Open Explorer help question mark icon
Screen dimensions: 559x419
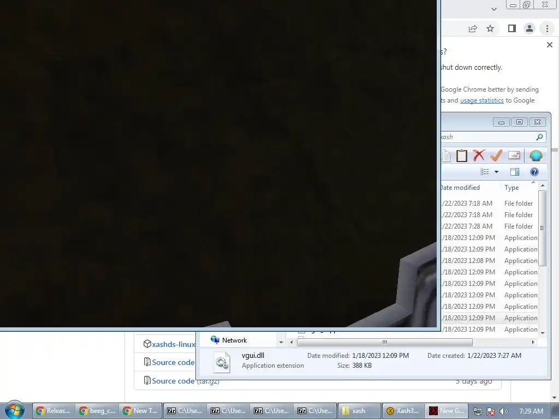[x=534, y=172]
